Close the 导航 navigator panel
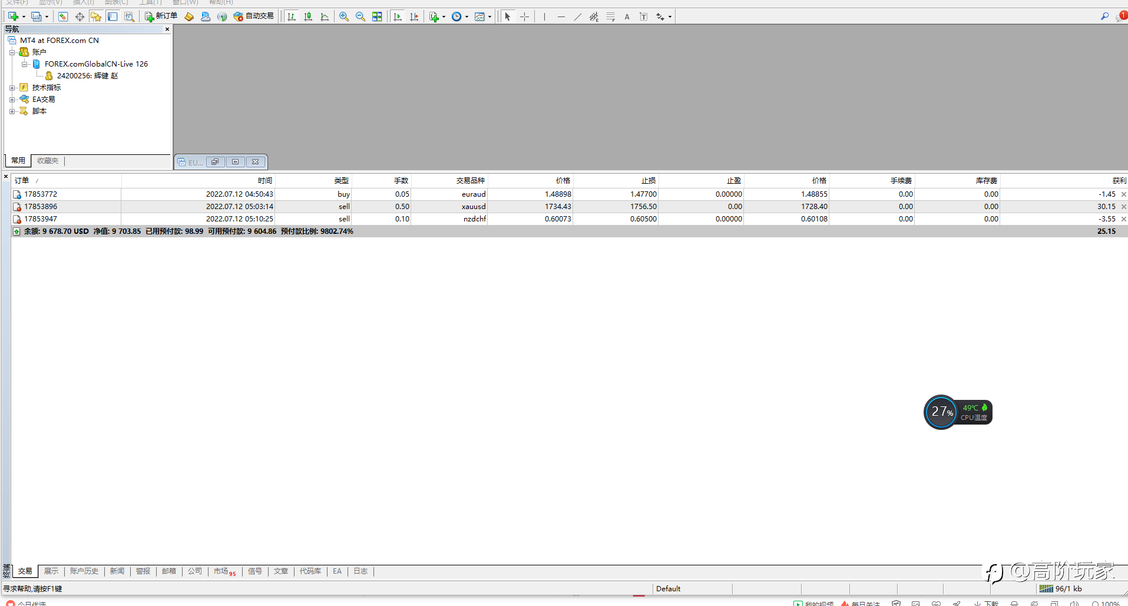 tap(167, 29)
